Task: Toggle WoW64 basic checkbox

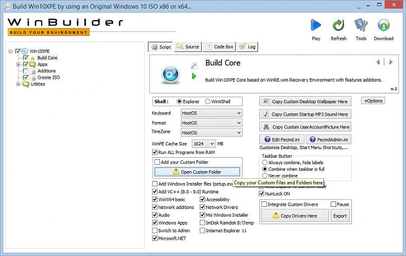Action: click(x=155, y=199)
